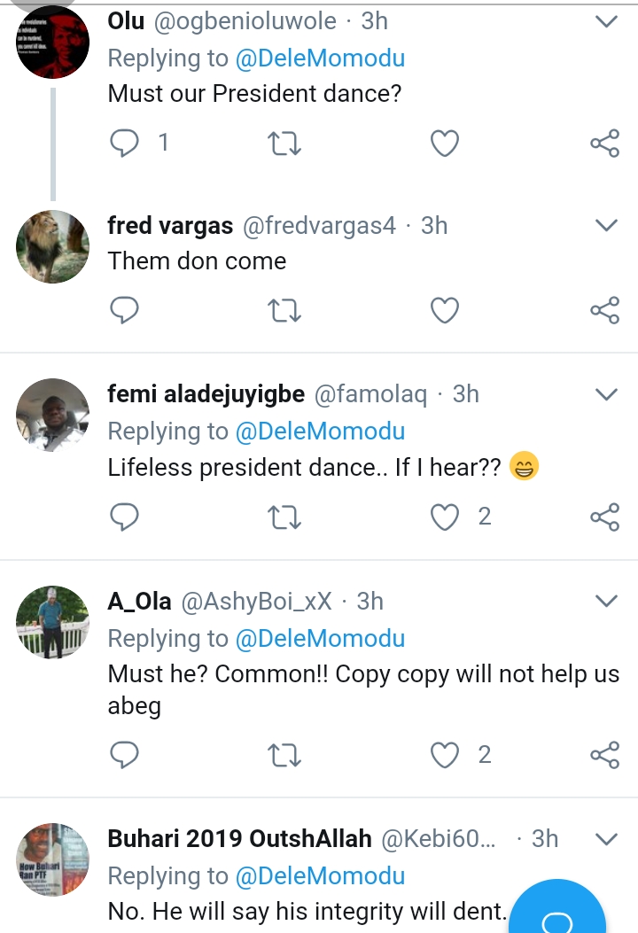Retweet fred vargas's tweet

pos(284,310)
